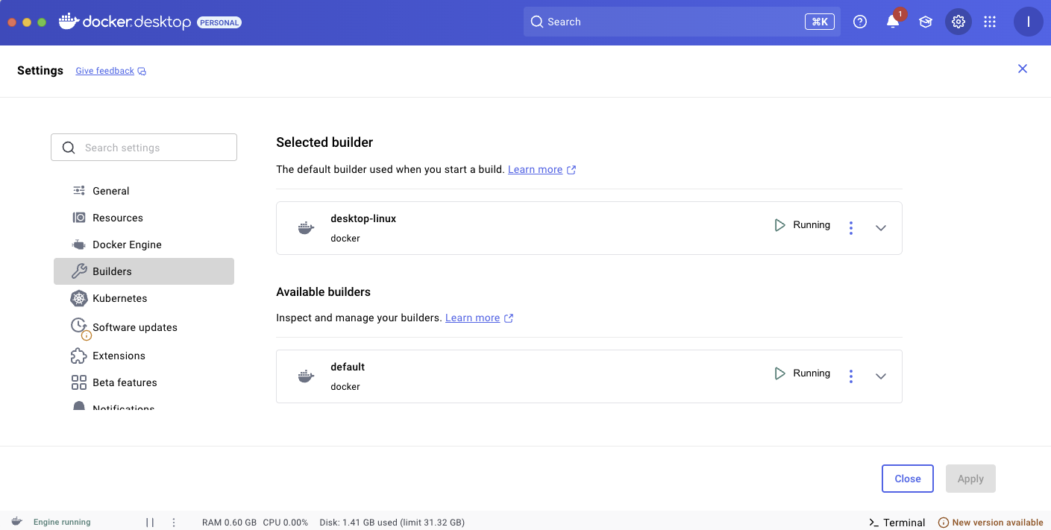1051x530 pixels.
Task: Expand the default builder details
Action: 880,376
